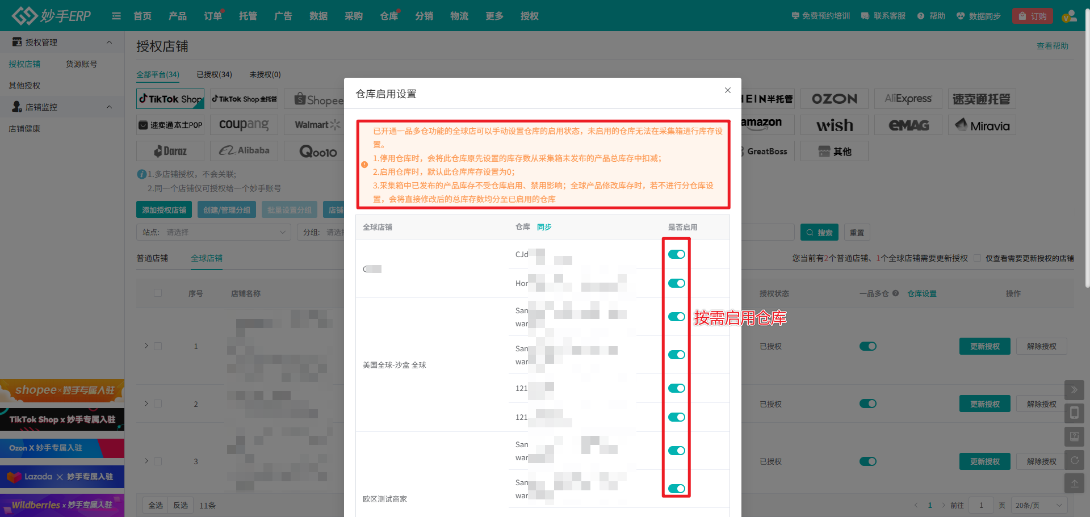Select the OZON platform tile
This screenshot has height=517, width=1090.
click(835, 99)
